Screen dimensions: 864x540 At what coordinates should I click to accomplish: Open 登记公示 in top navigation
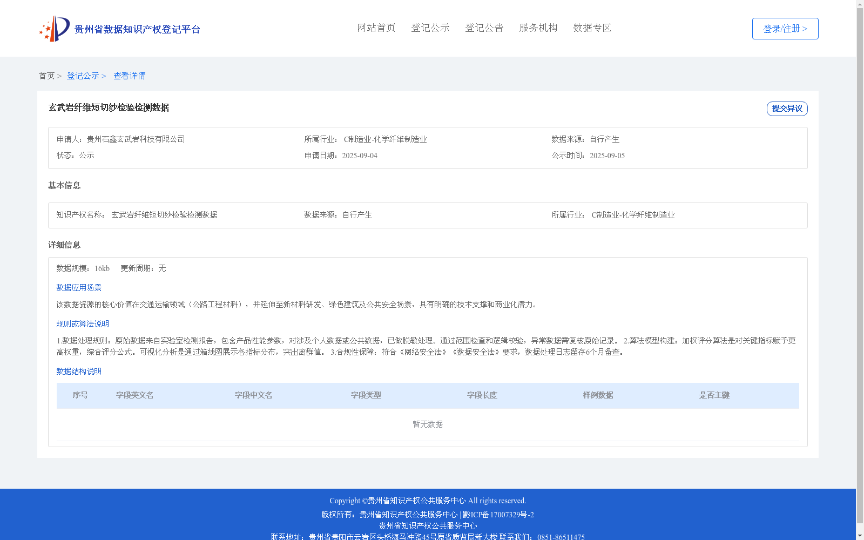coord(430,28)
